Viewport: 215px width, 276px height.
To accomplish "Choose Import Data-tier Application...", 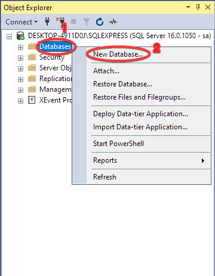I will click(x=149, y=127).
